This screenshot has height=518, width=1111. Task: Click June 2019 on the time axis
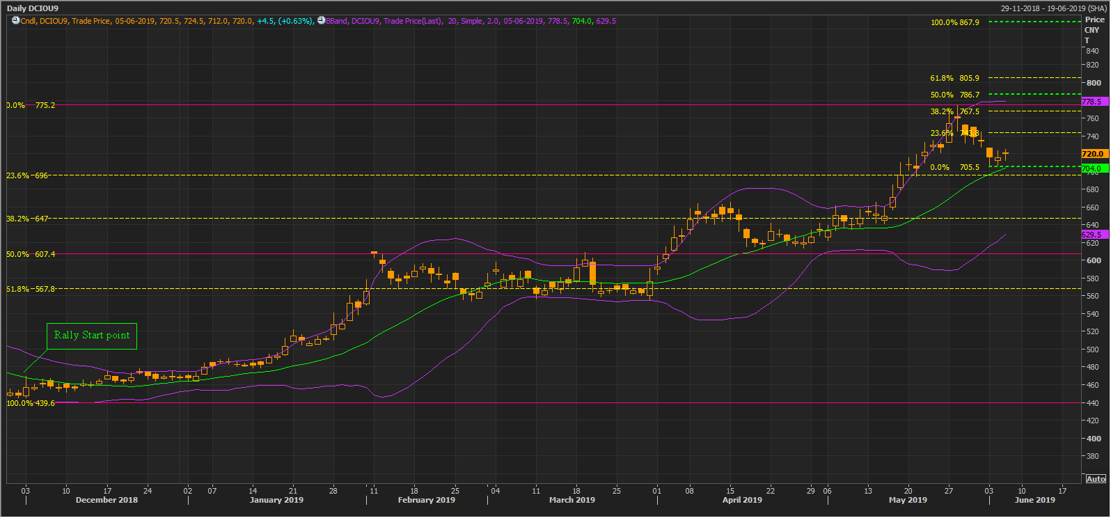[x=1034, y=500]
